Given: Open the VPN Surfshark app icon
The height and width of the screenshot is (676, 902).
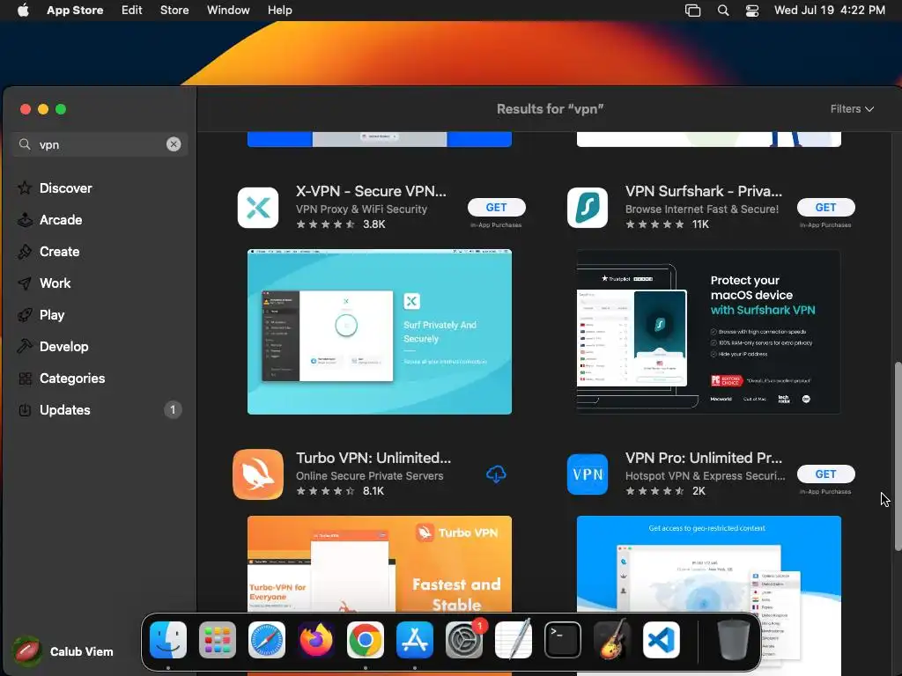Looking at the screenshot, I should tap(587, 208).
